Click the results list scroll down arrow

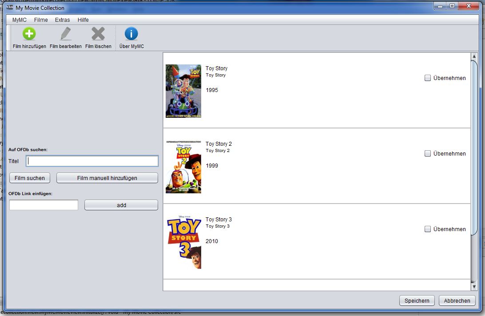(474, 287)
